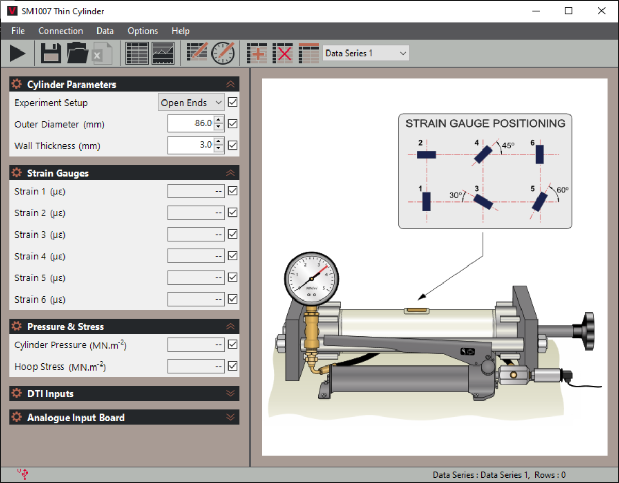Viewport: 619px width, 483px height.
Task: Open the Help menu
Action: click(x=181, y=31)
